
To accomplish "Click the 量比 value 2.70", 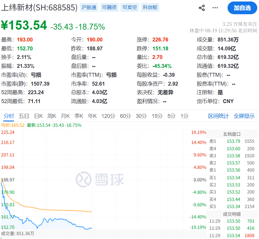I will 157,57.
